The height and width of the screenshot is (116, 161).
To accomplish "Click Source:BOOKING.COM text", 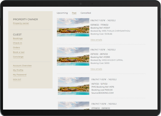I will [x=103, y=93].
